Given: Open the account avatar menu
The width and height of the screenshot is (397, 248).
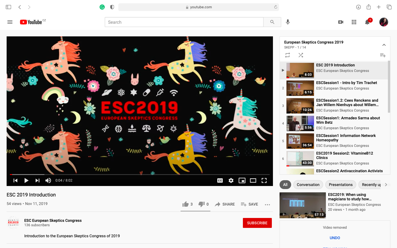Looking at the screenshot, I should (384, 22).
